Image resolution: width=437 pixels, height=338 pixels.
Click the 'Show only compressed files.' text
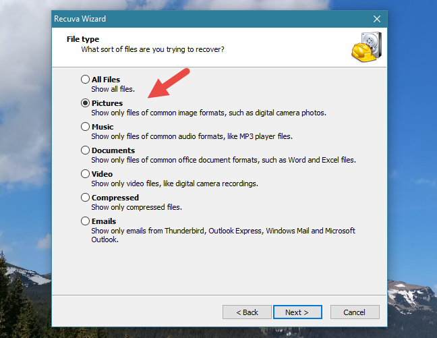tap(136, 207)
